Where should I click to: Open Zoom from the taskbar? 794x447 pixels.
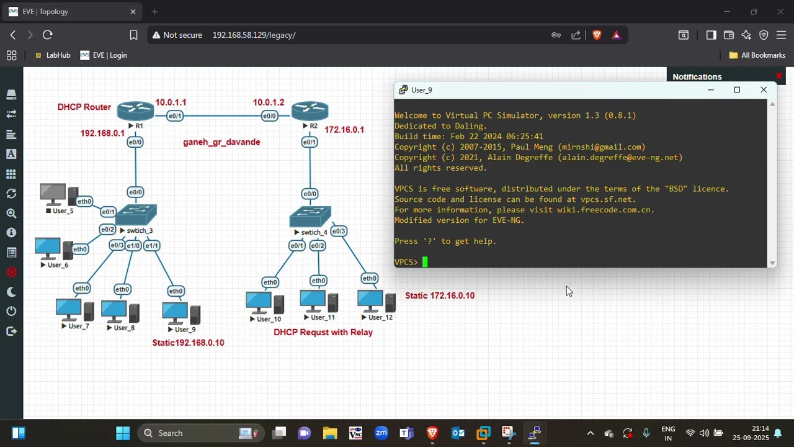[x=381, y=433]
